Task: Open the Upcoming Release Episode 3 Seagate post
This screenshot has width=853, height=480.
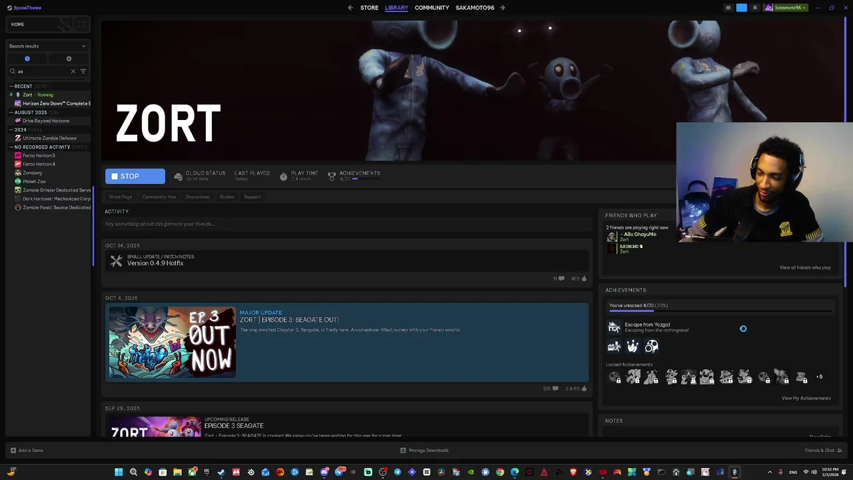Action: pos(234,425)
